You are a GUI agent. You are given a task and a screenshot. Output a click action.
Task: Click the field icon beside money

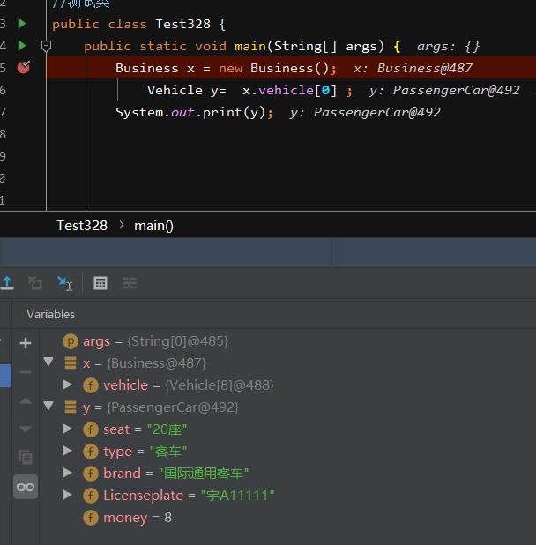(x=91, y=518)
